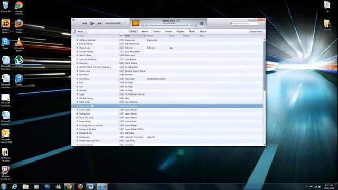Sort by the Time column header
338x190 pixels.
click(121, 36)
